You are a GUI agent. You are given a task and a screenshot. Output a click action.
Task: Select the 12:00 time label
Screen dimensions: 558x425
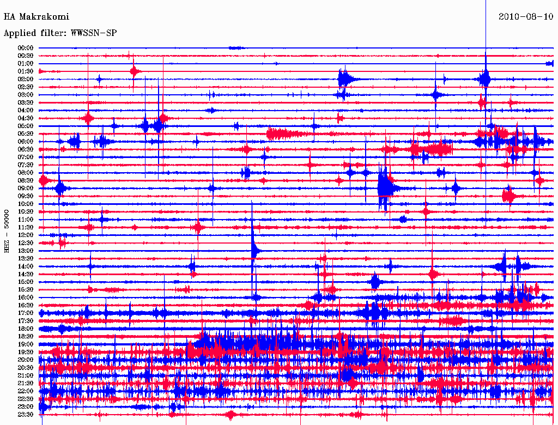tap(25, 235)
